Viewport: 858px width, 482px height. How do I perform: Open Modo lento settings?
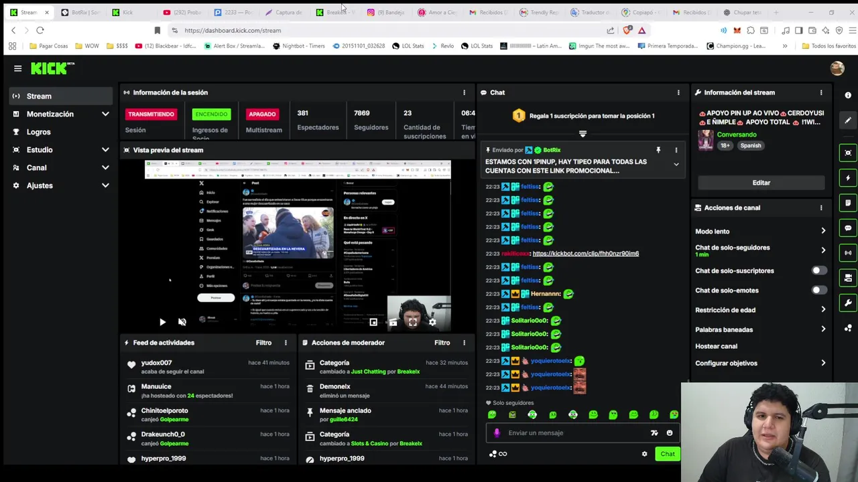click(761, 231)
